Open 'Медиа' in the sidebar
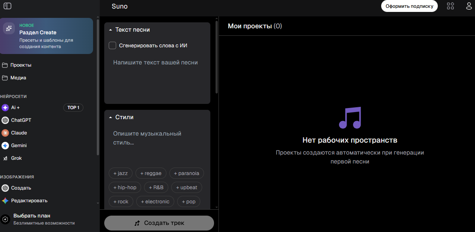The width and height of the screenshot is (475, 232). coord(18,78)
